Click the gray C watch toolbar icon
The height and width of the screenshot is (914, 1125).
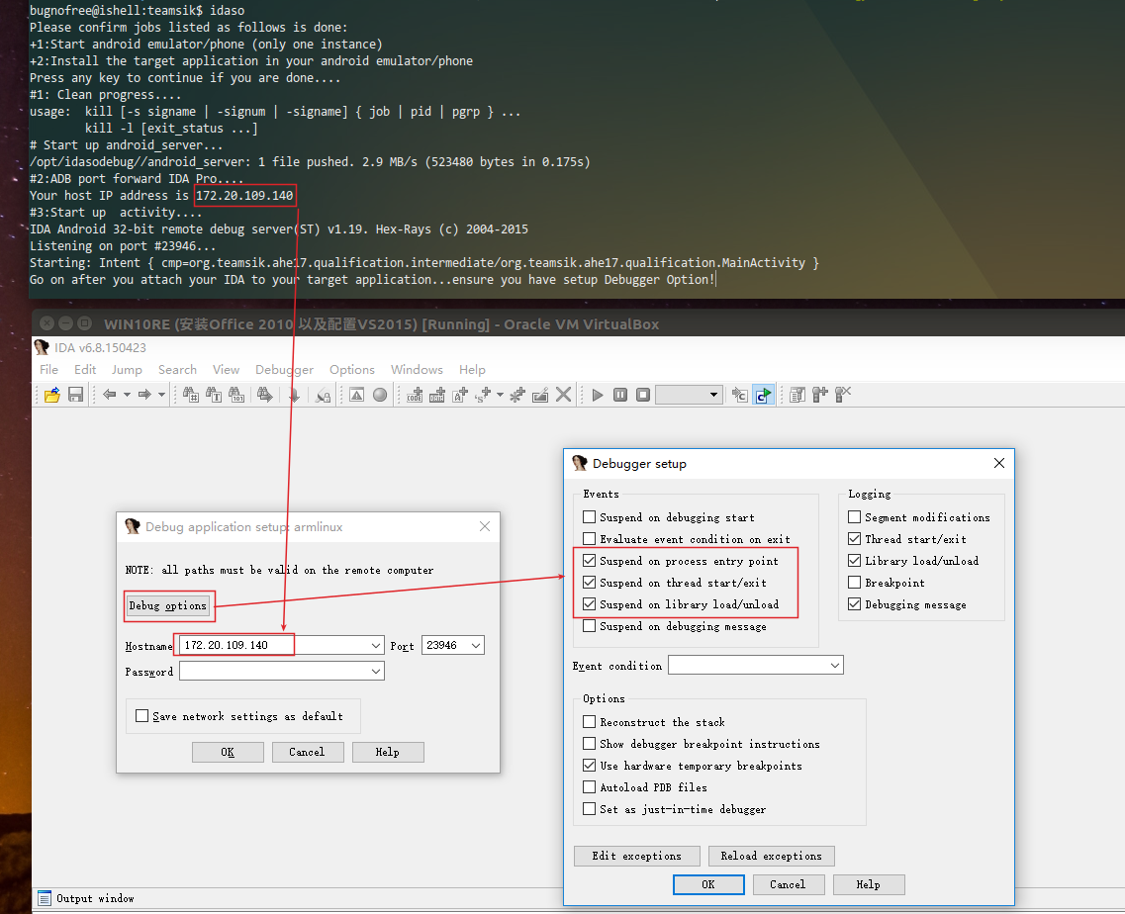(740, 395)
